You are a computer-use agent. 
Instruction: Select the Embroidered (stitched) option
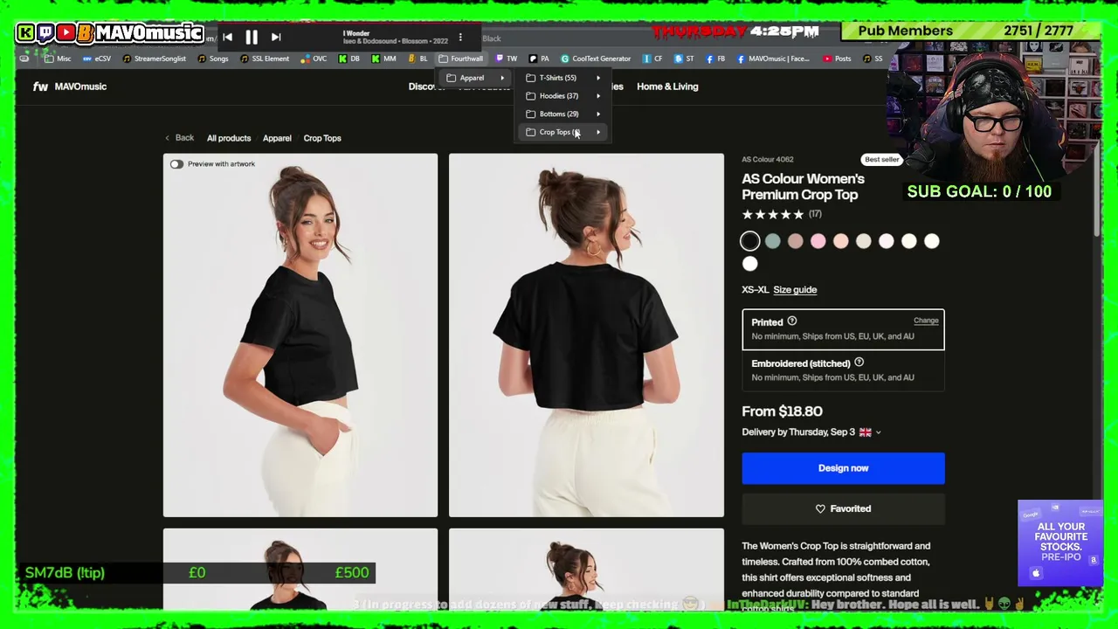(843, 370)
